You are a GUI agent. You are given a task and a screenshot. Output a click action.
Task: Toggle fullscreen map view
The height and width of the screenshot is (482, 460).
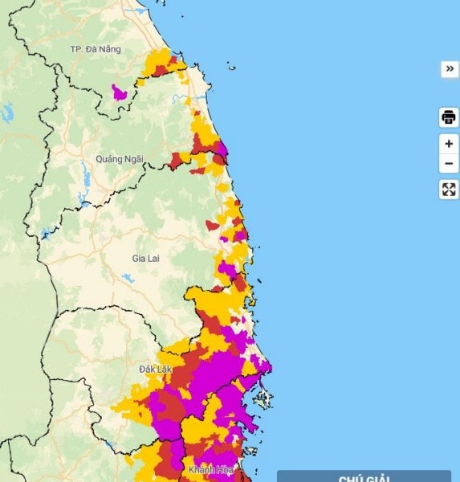click(449, 190)
